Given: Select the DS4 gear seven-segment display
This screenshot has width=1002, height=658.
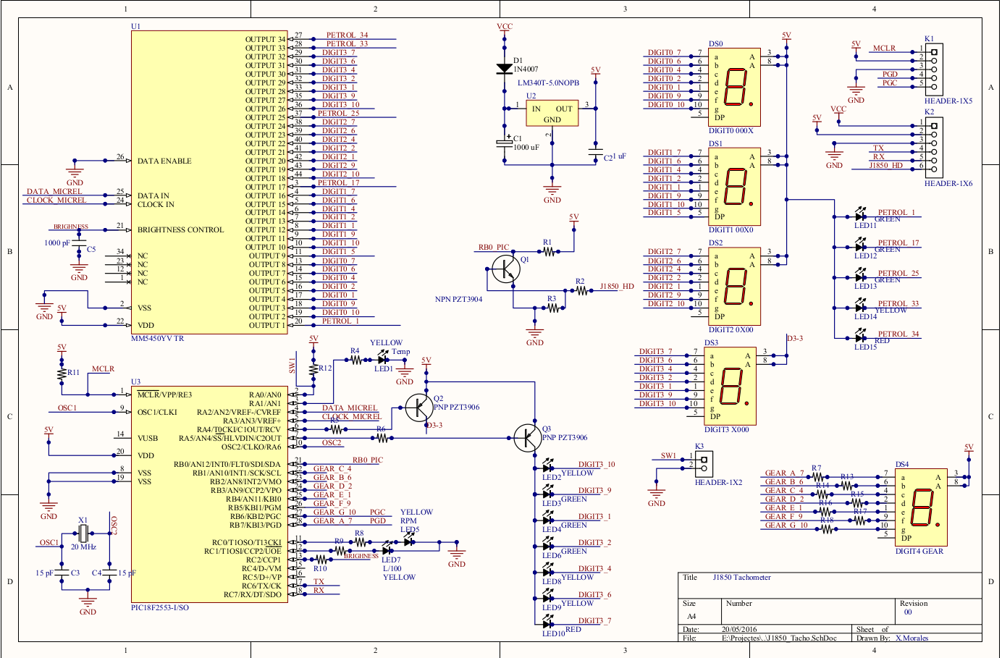Looking at the screenshot, I should point(921,507).
